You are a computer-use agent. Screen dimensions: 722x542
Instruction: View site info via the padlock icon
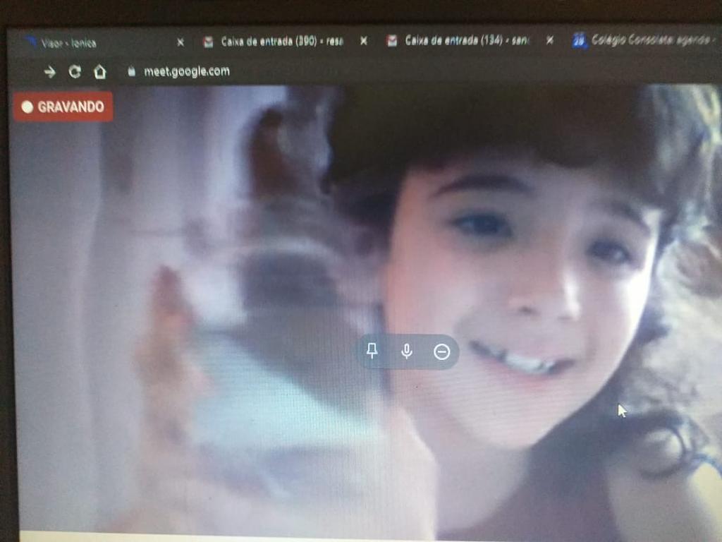(x=131, y=71)
